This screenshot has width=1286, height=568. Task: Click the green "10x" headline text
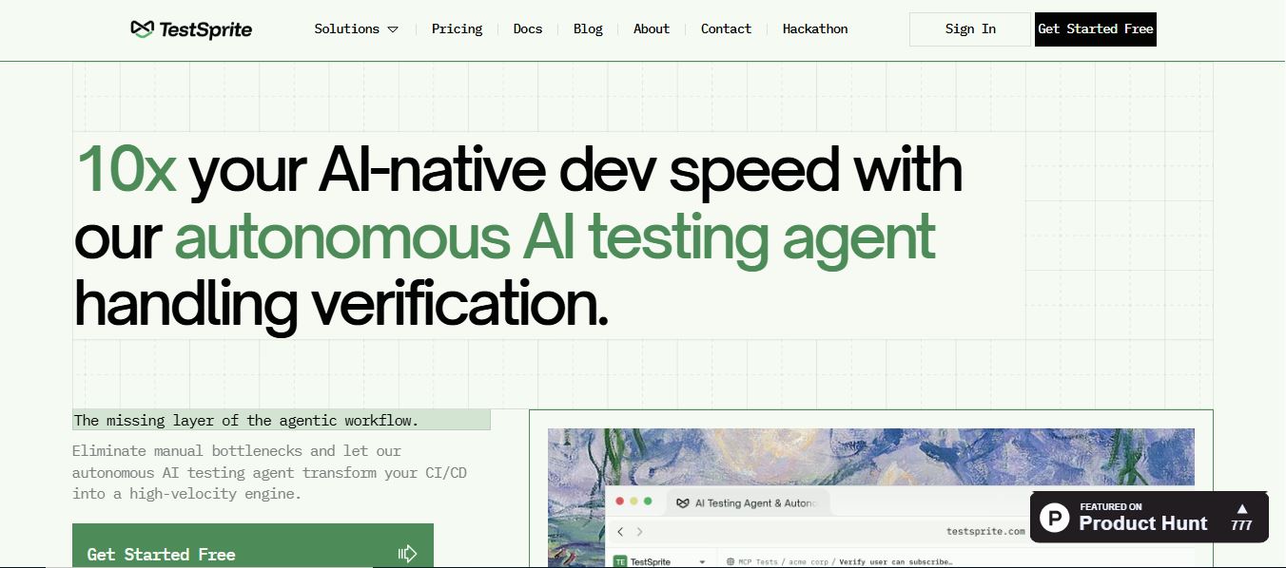point(126,171)
